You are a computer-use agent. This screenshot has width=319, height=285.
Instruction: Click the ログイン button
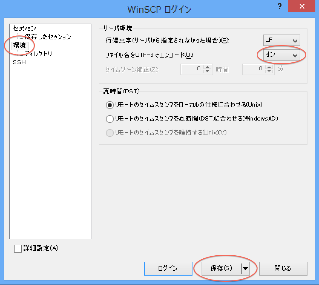168,269
